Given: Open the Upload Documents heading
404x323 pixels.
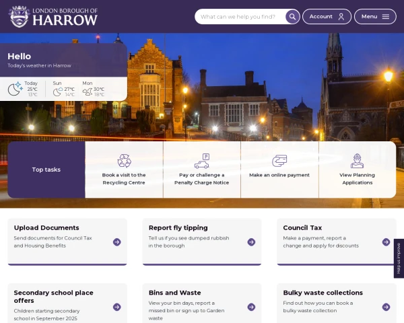Looking at the screenshot, I should 46,228.
